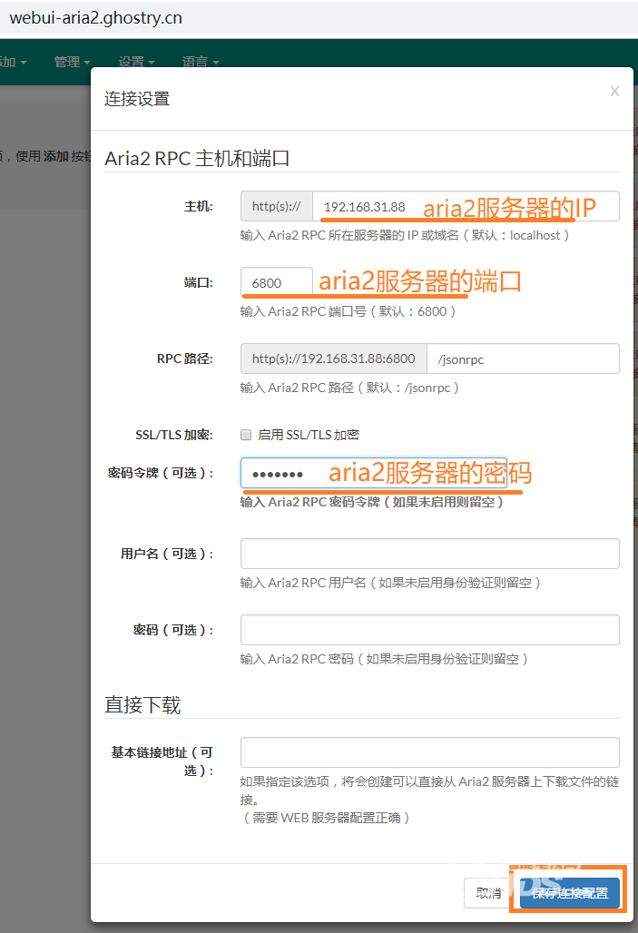Click the webui-aria2.ghostry.cn address text

96,18
